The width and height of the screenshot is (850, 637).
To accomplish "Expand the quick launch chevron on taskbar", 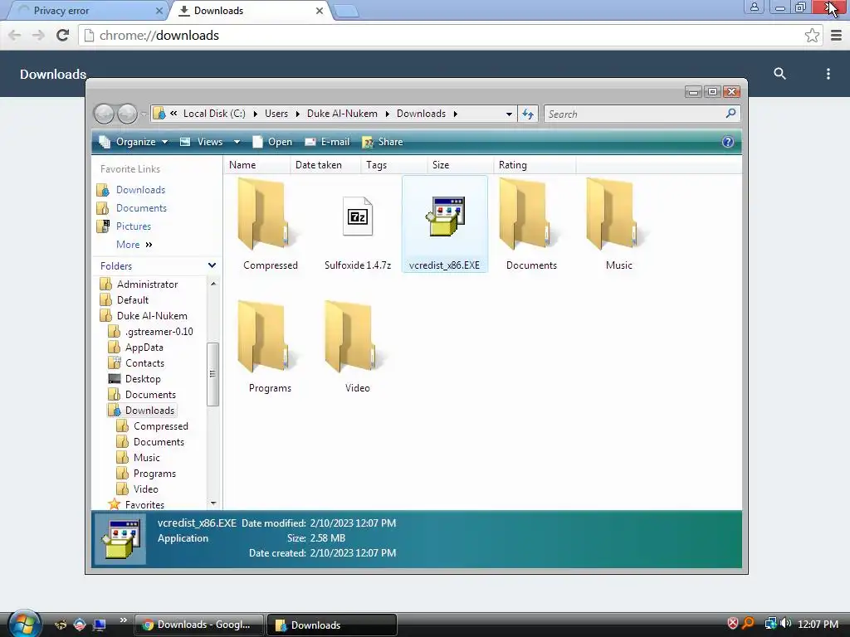I will tap(124, 620).
